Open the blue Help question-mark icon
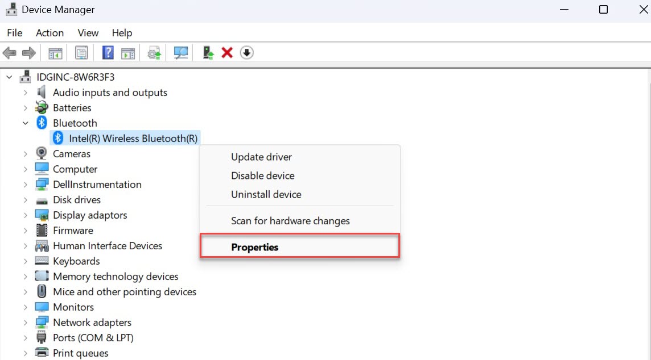This screenshot has height=360, width=651. [x=108, y=53]
